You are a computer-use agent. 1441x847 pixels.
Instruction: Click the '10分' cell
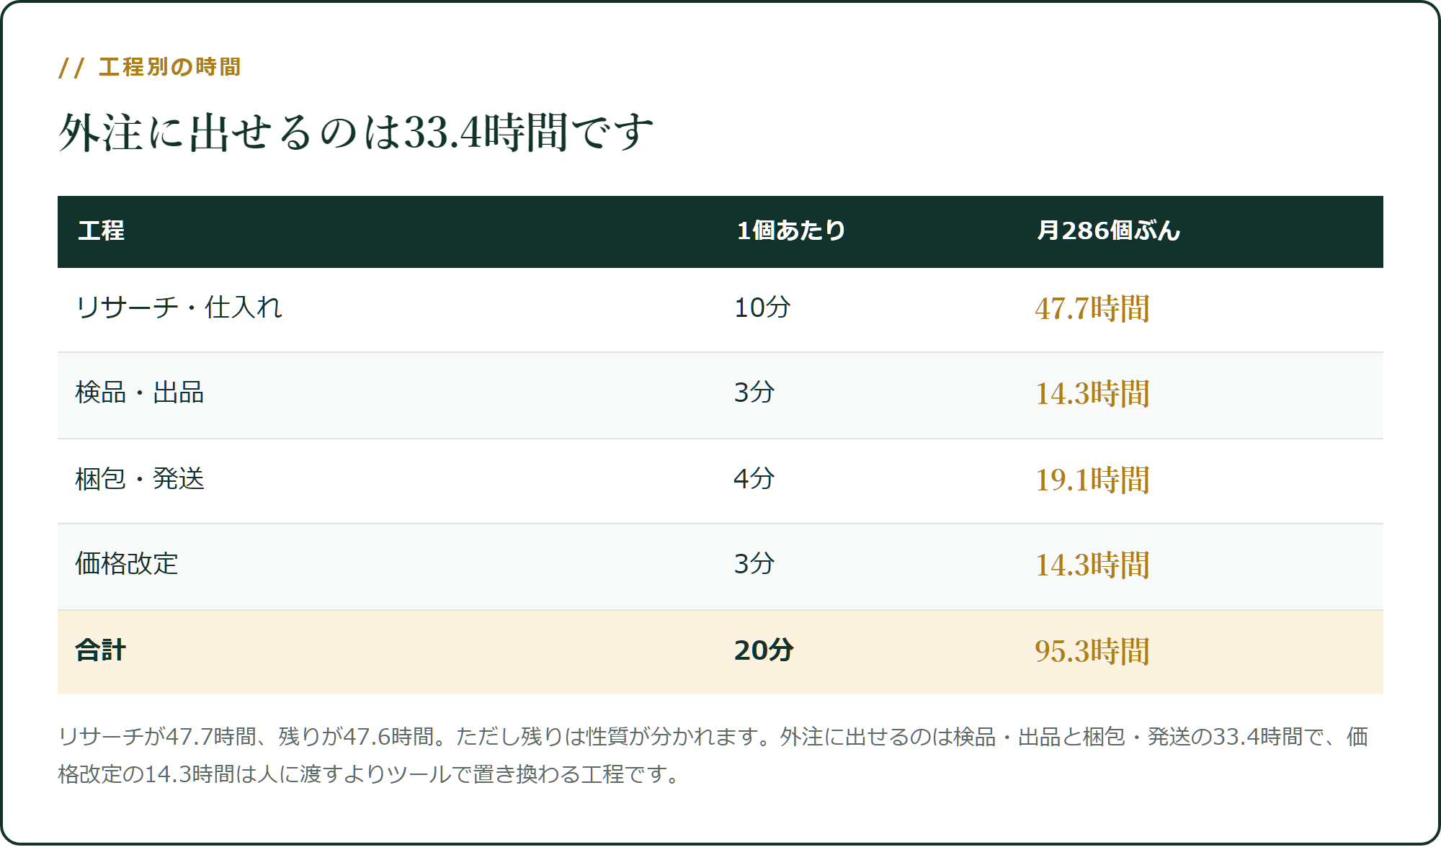coord(762,308)
